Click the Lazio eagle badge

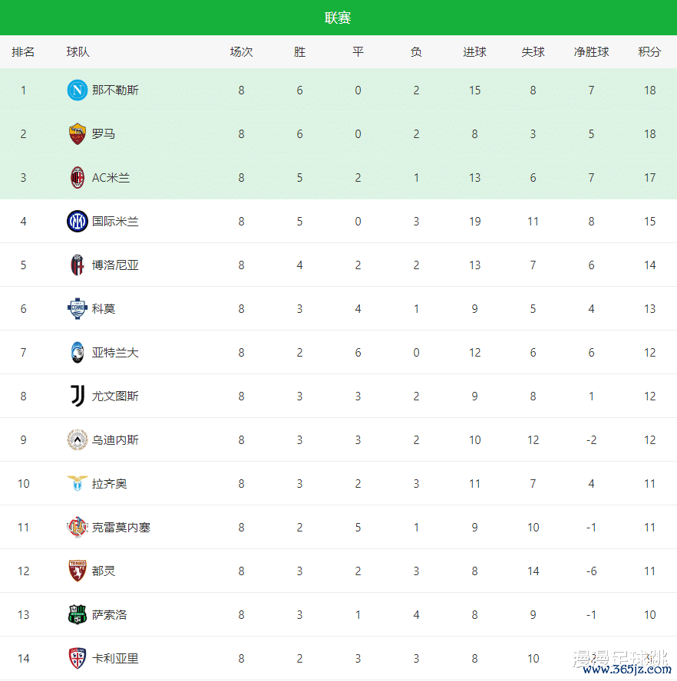pyautogui.click(x=78, y=484)
